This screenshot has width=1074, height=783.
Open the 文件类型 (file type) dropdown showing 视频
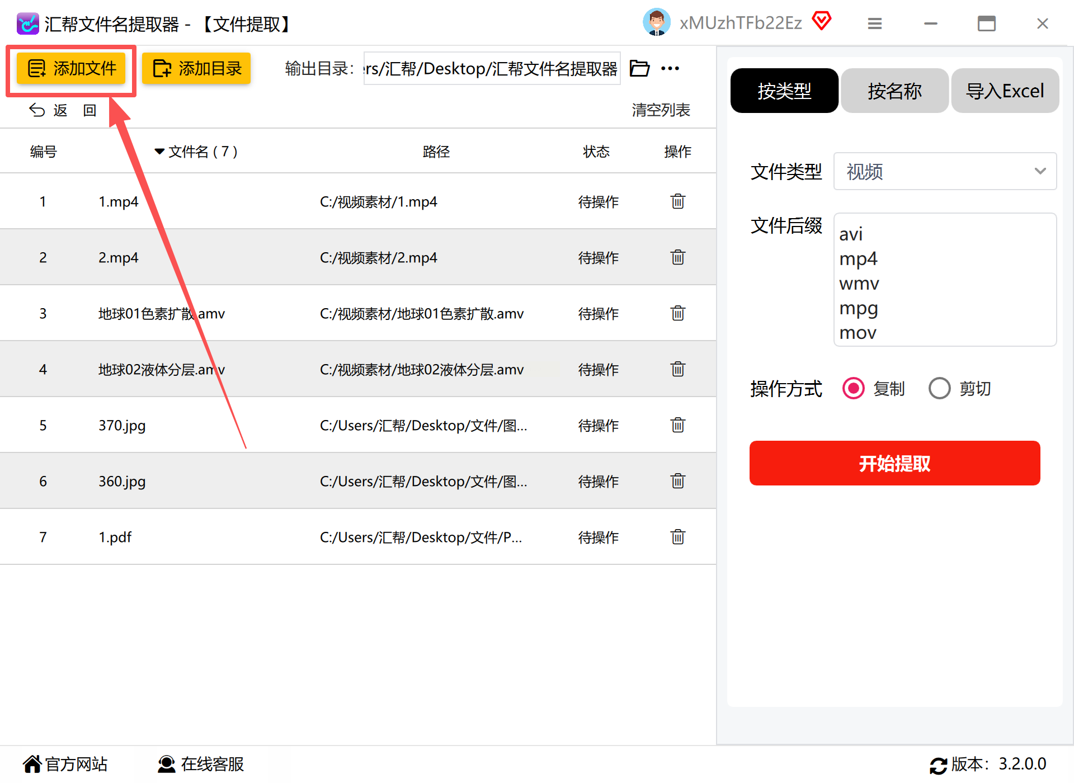pos(944,171)
